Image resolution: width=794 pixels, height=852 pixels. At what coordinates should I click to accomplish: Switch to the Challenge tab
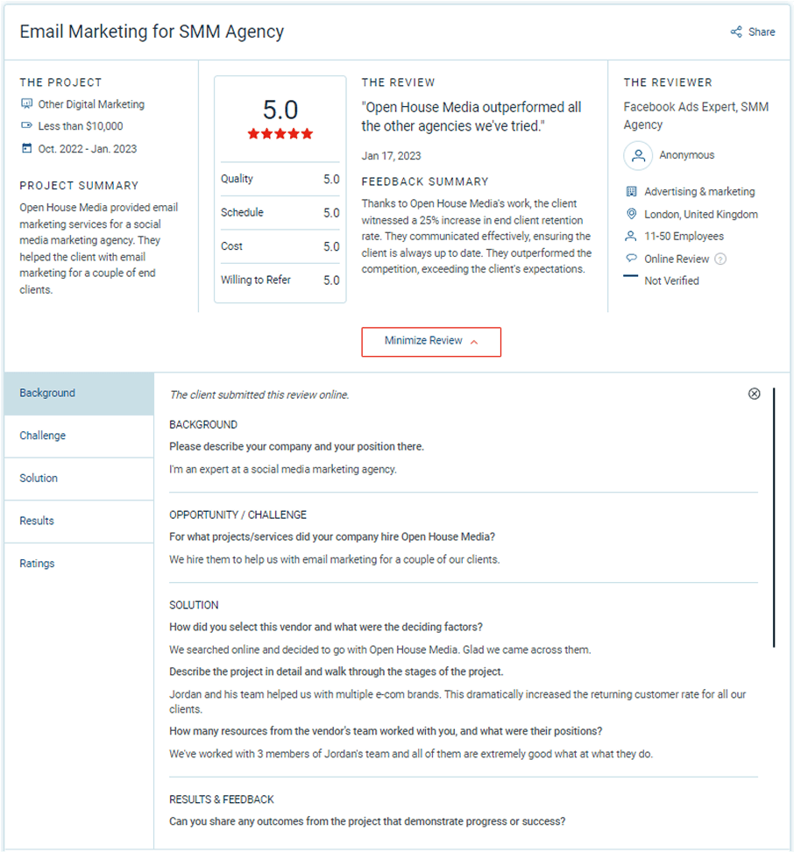pyautogui.click(x=79, y=436)
